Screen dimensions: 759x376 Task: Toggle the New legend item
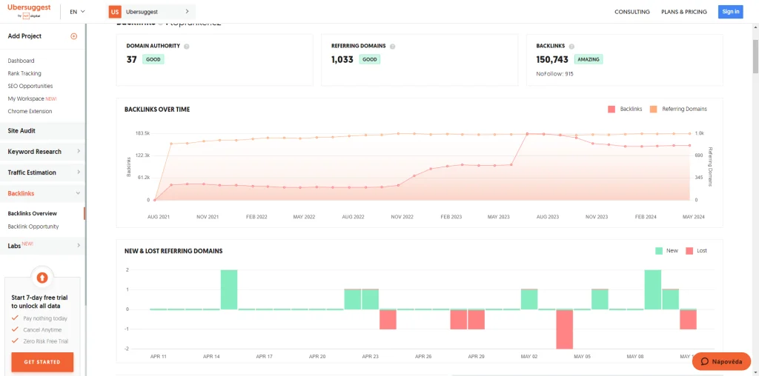click(x=666, y=251)
